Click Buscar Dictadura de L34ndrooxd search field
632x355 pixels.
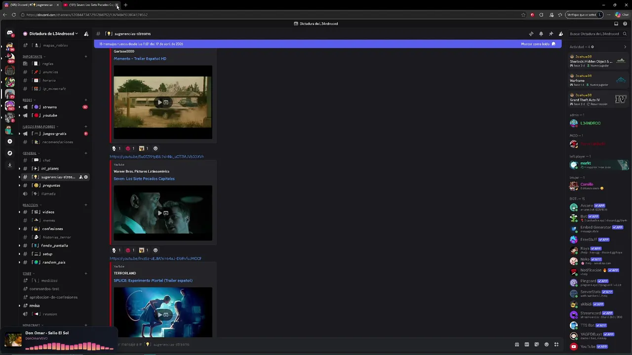(597, 34)
